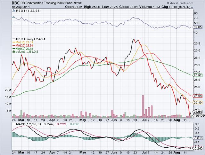The height and width of the screenshot is (155, 205).
Task: Click the bold 24.94 last price tag
Action: click(x=198, y=112)
